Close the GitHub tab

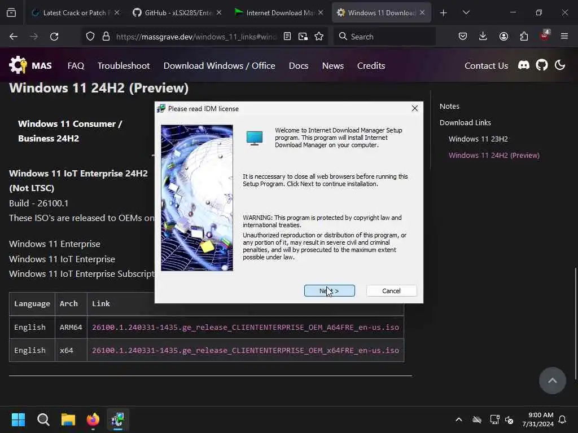pos(219,12)
